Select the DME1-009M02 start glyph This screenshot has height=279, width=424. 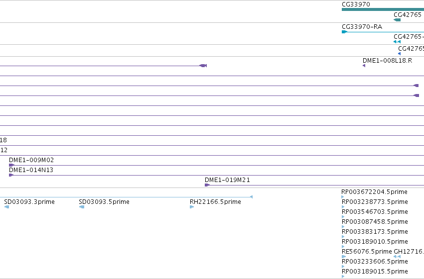point(11,165)
